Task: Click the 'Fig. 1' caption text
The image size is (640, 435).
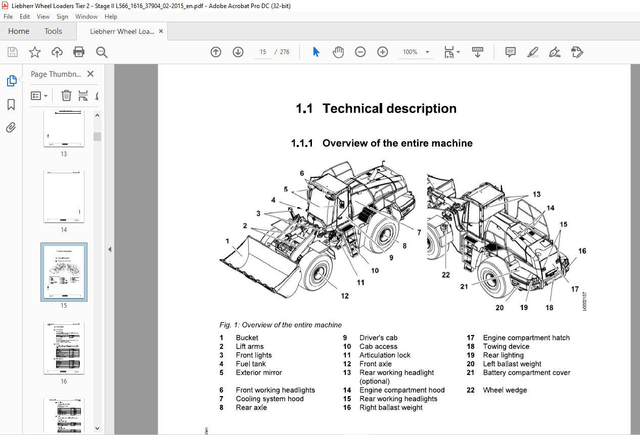Action: pos(281,325)
